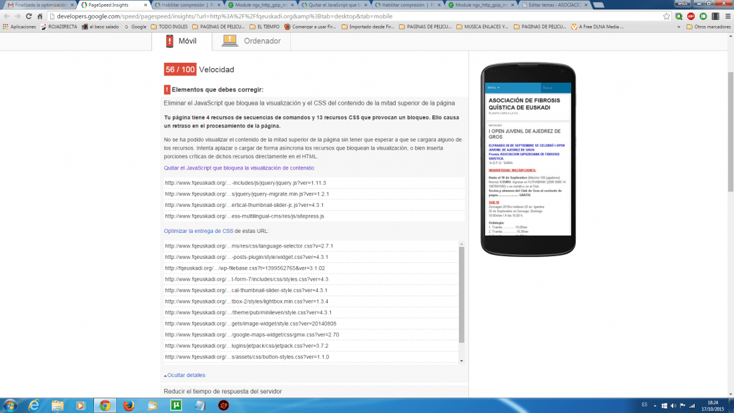The image size is (734, 413).
Task: Open the sitepress.js resource URL
Action: [244, 216]
